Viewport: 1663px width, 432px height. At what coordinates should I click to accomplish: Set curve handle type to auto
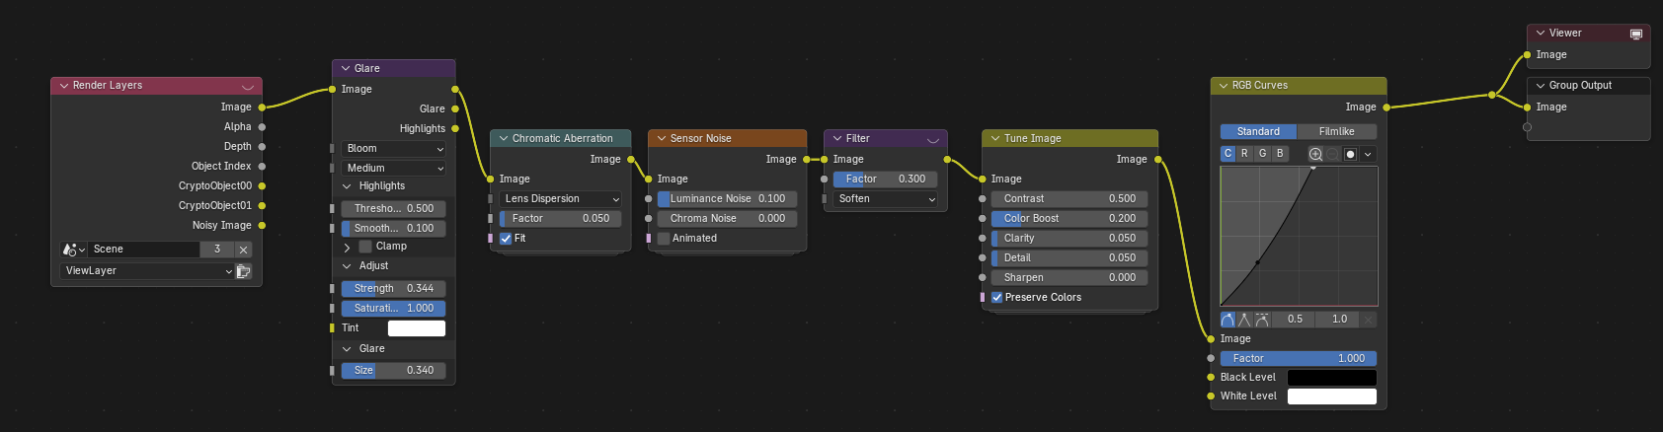1227,320
